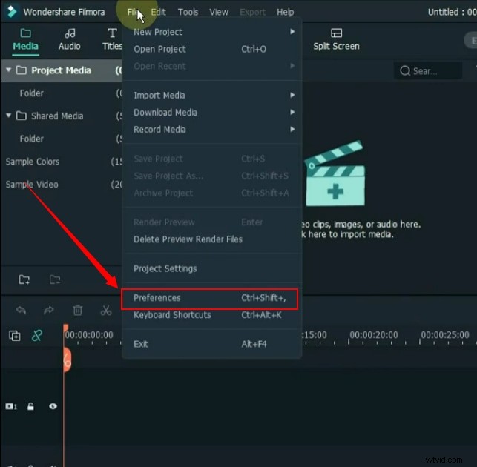
Task: Click the Split Screen layout icon
Action: tap(336, 33)
